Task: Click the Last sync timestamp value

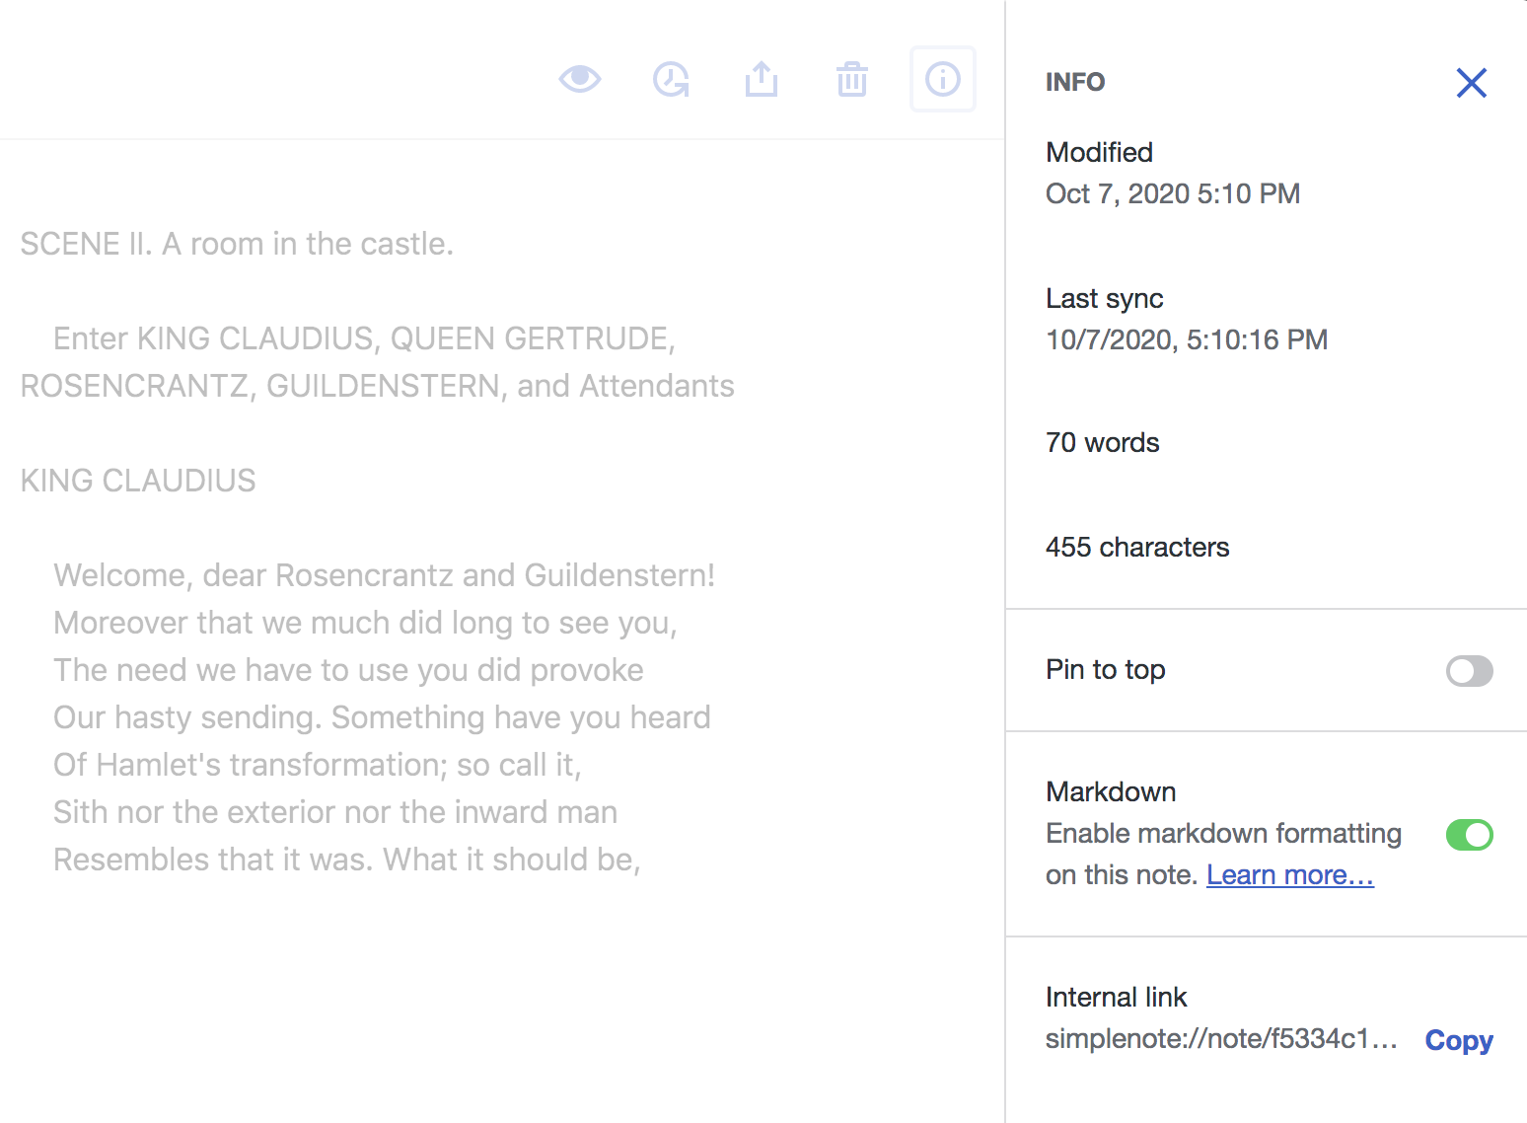Action: coord(1187,340)
